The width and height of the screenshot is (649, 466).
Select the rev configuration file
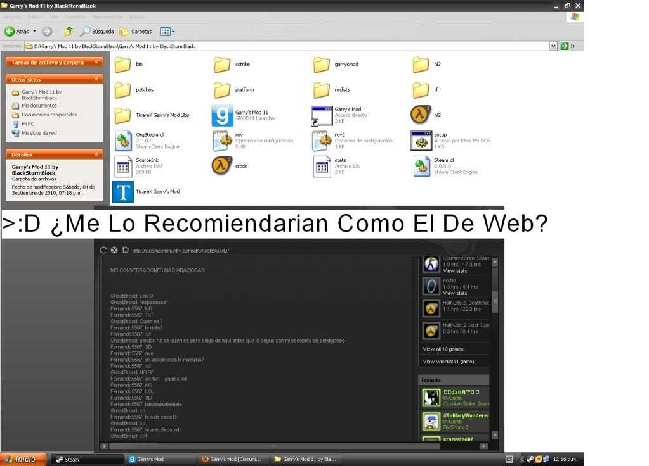tap(222, 141)
